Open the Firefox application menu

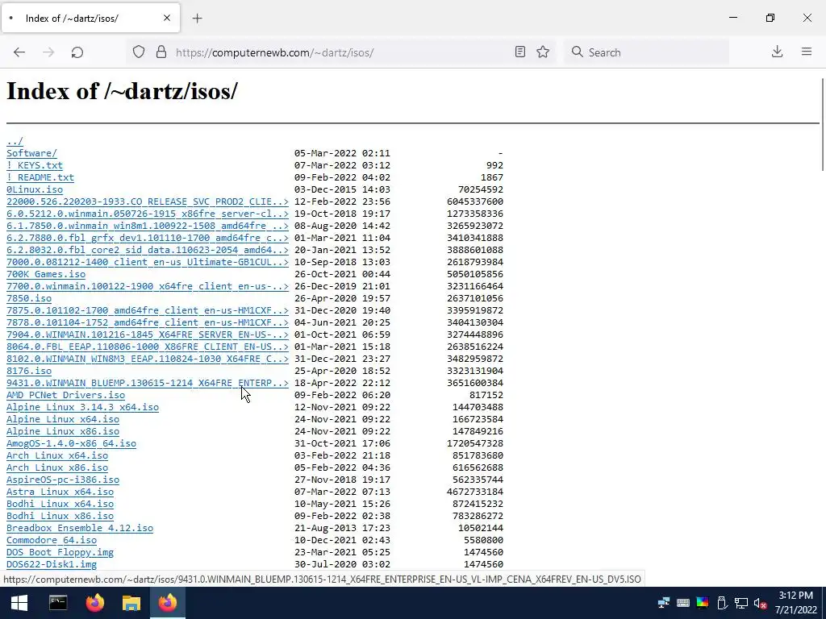point(807,52)
